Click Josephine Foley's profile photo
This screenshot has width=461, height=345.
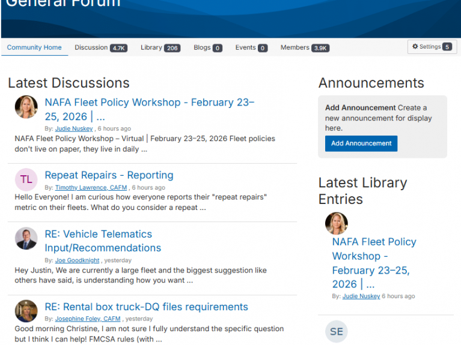tap(26, 311)
